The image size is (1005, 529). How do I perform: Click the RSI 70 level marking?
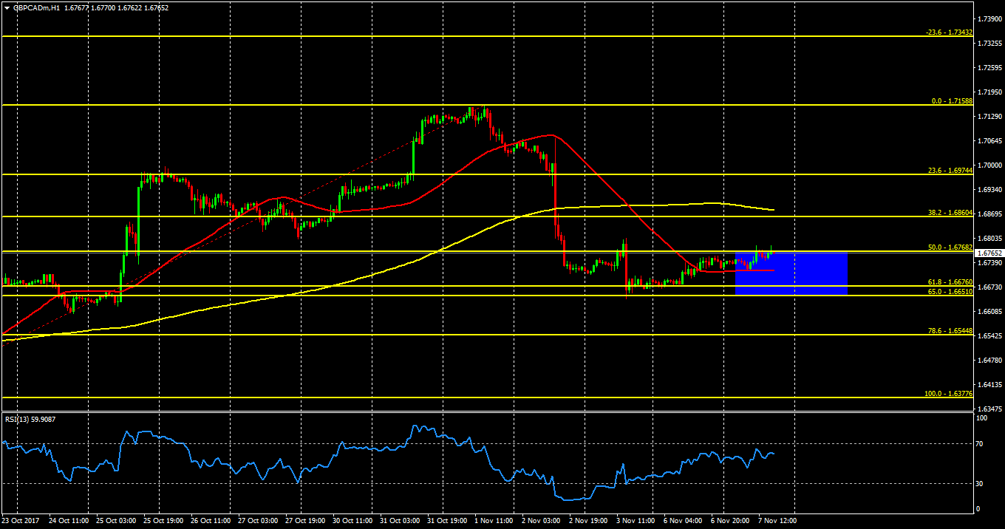pos(980,443)
